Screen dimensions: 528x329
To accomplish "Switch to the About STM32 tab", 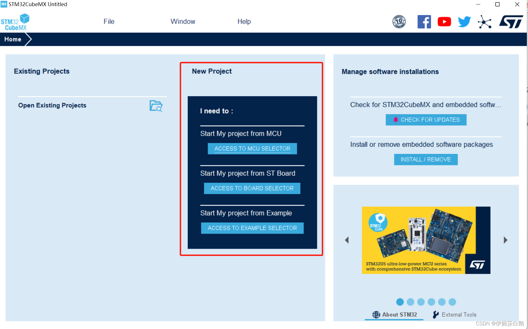I will pos(394,315).
